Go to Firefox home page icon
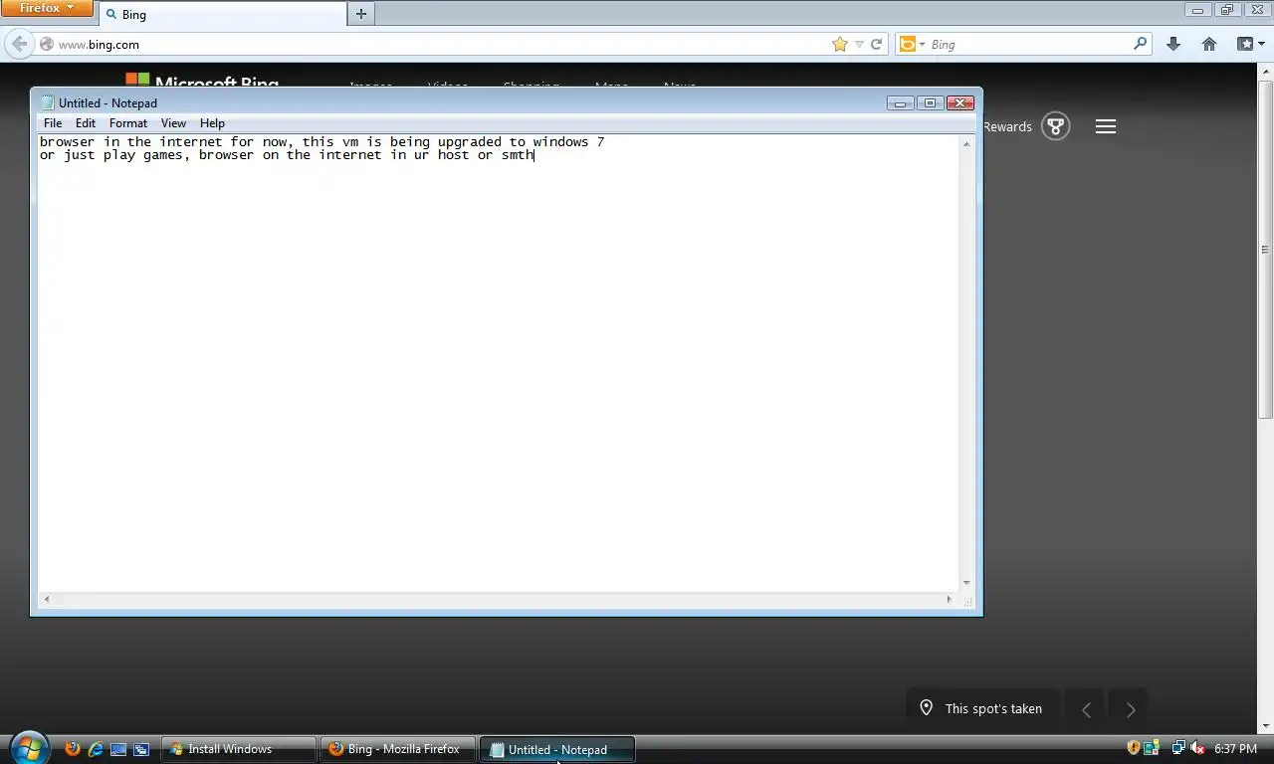Viewport: 1274px width, 764px height. (1209, 44)
